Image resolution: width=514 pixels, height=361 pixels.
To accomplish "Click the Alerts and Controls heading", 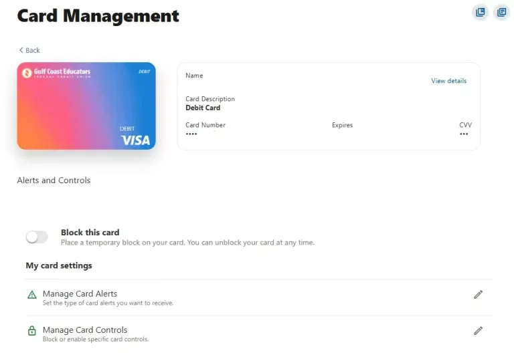I will click(54, 180).
